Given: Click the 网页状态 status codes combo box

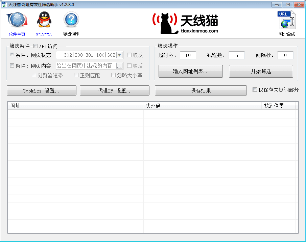Looking at the screenshot, I should coord(89,55).
